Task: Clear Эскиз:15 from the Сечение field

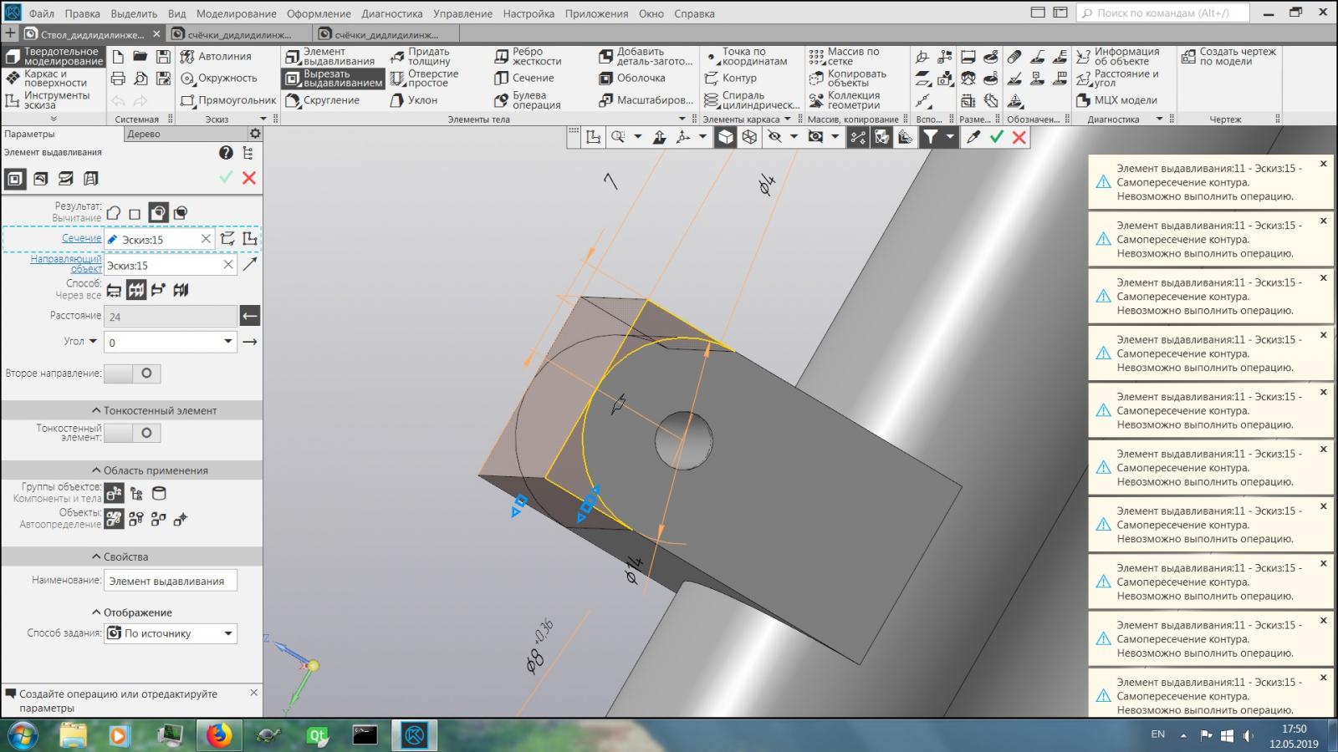Action: (206, 239)
